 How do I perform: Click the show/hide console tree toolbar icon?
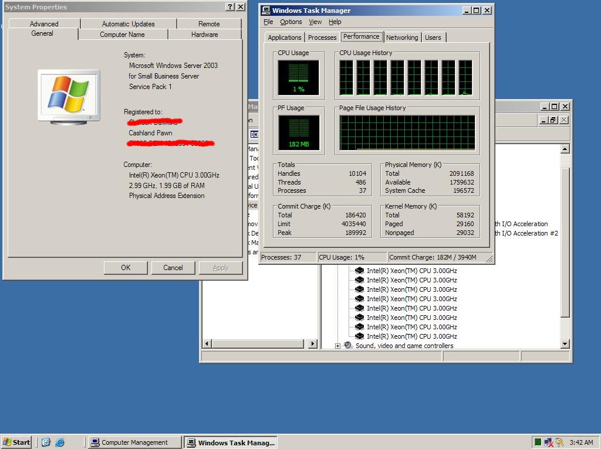click(254, 134)
